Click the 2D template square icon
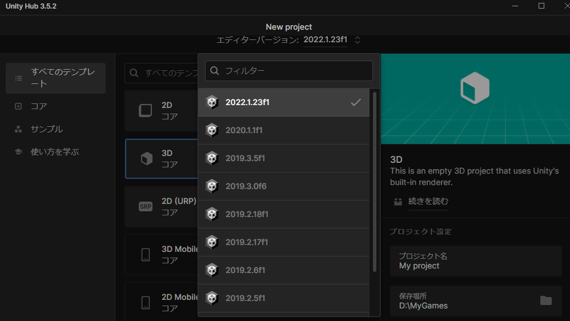This screenshot has height=321, width=570. coord(146,110)
